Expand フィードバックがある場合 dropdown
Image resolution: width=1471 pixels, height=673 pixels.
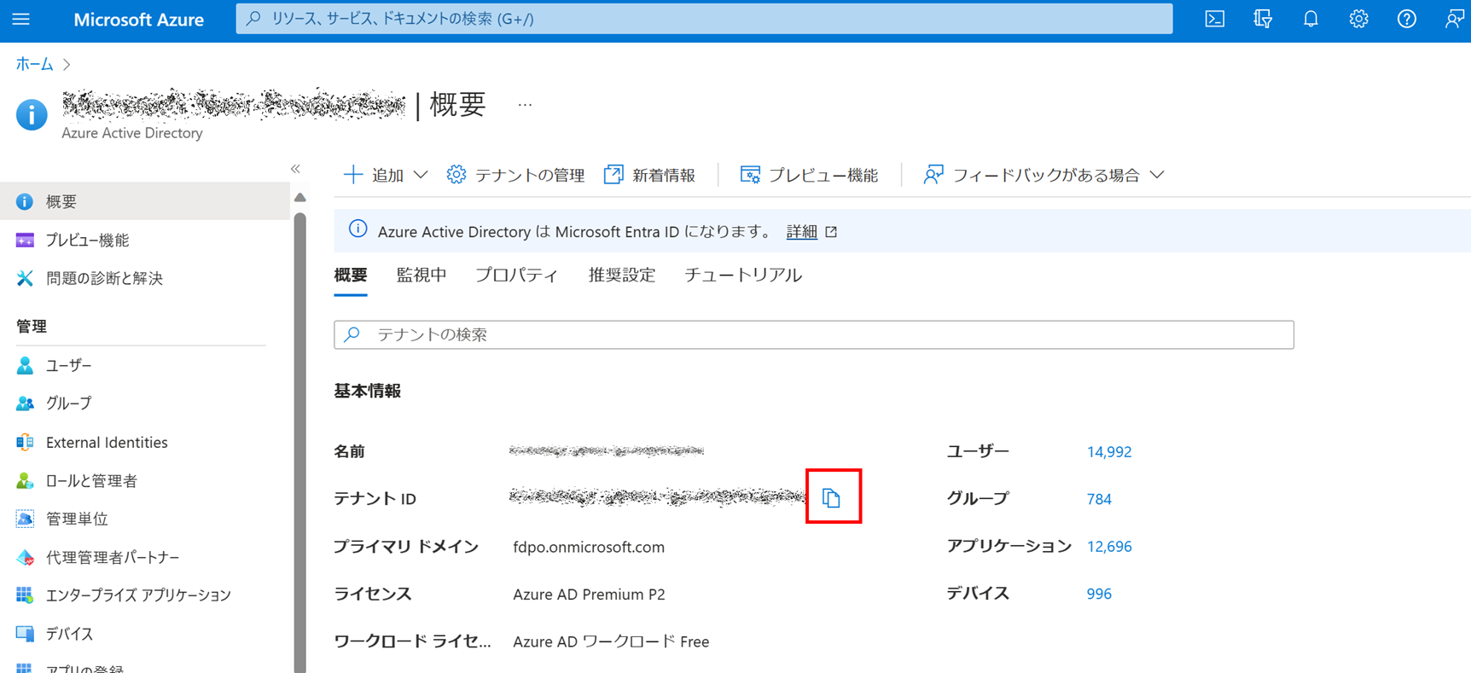pyautogui.click(x=1044, y=175)
